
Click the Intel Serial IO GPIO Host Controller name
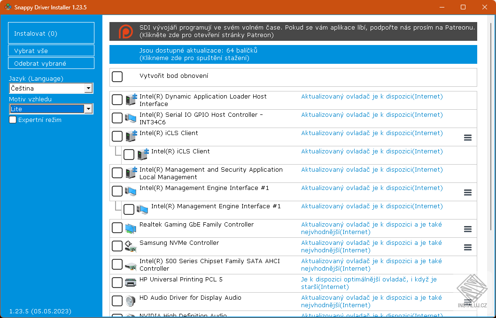coord(201,118)
